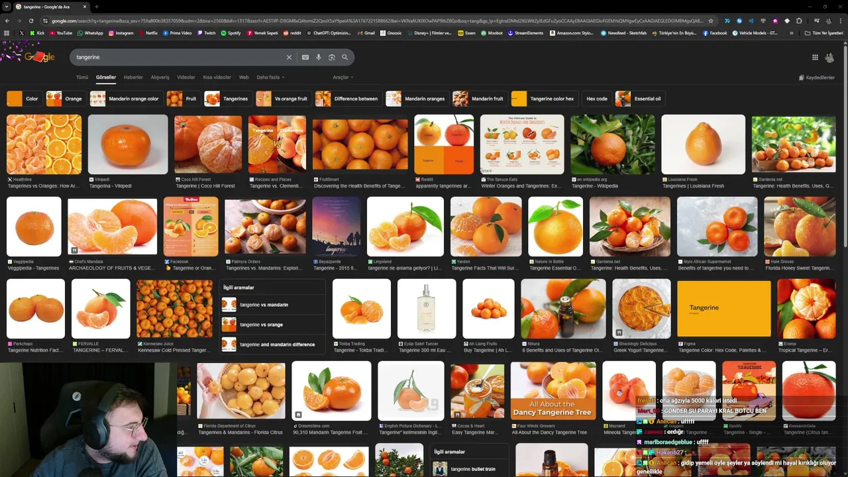Image resolution: width=848 pixels, height=477 pixels.
Task: Open Kick bookmark
Action: coord(37,33)
